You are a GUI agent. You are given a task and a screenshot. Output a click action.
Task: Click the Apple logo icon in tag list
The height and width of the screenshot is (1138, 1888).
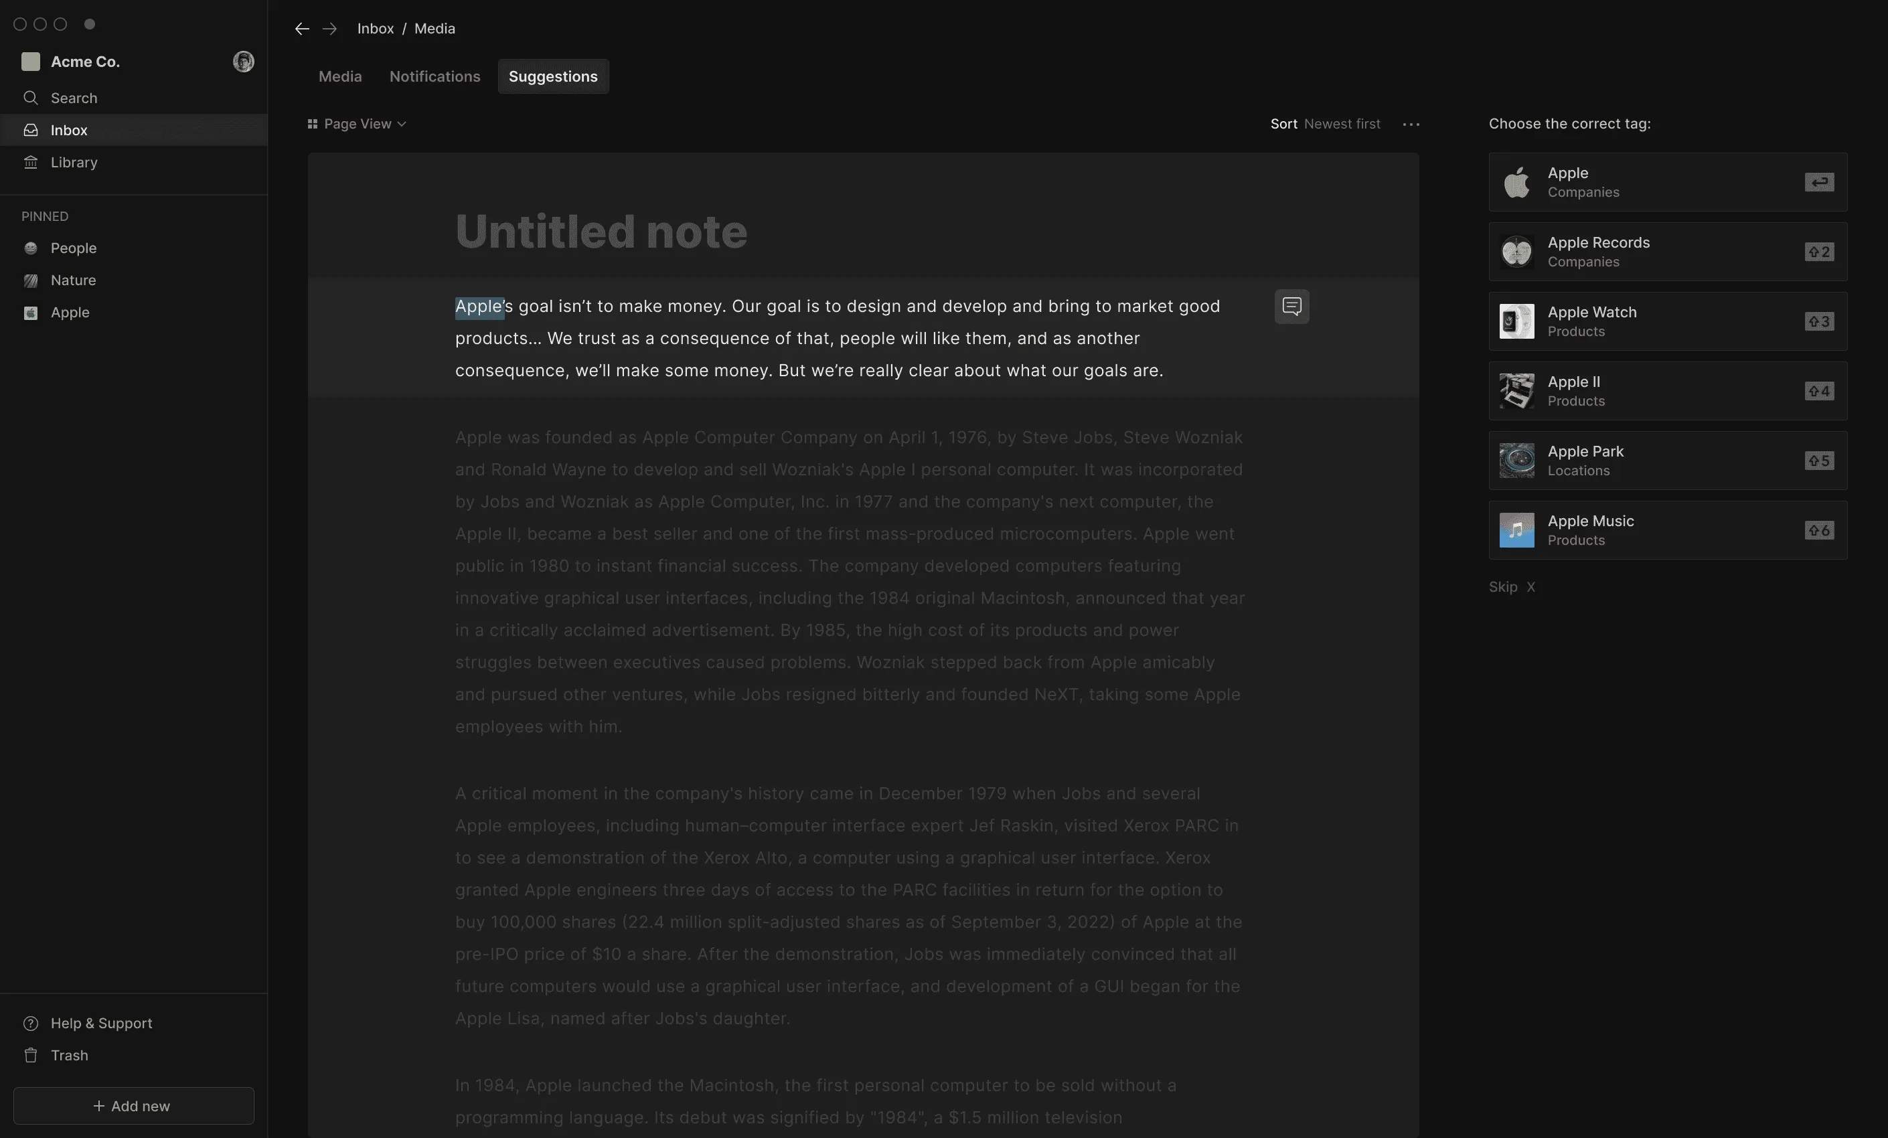1516,182
